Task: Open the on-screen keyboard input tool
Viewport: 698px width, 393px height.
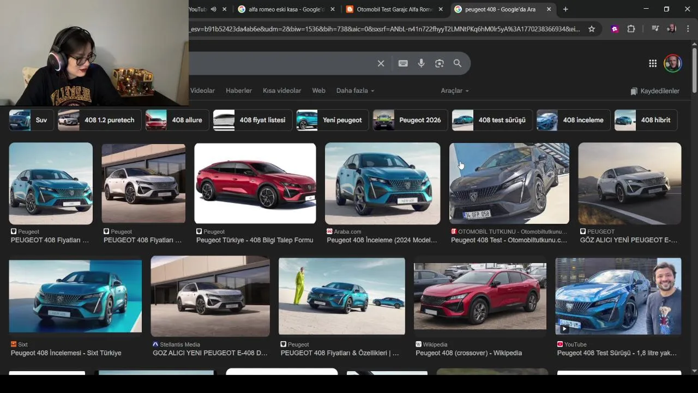Action: 403,63
